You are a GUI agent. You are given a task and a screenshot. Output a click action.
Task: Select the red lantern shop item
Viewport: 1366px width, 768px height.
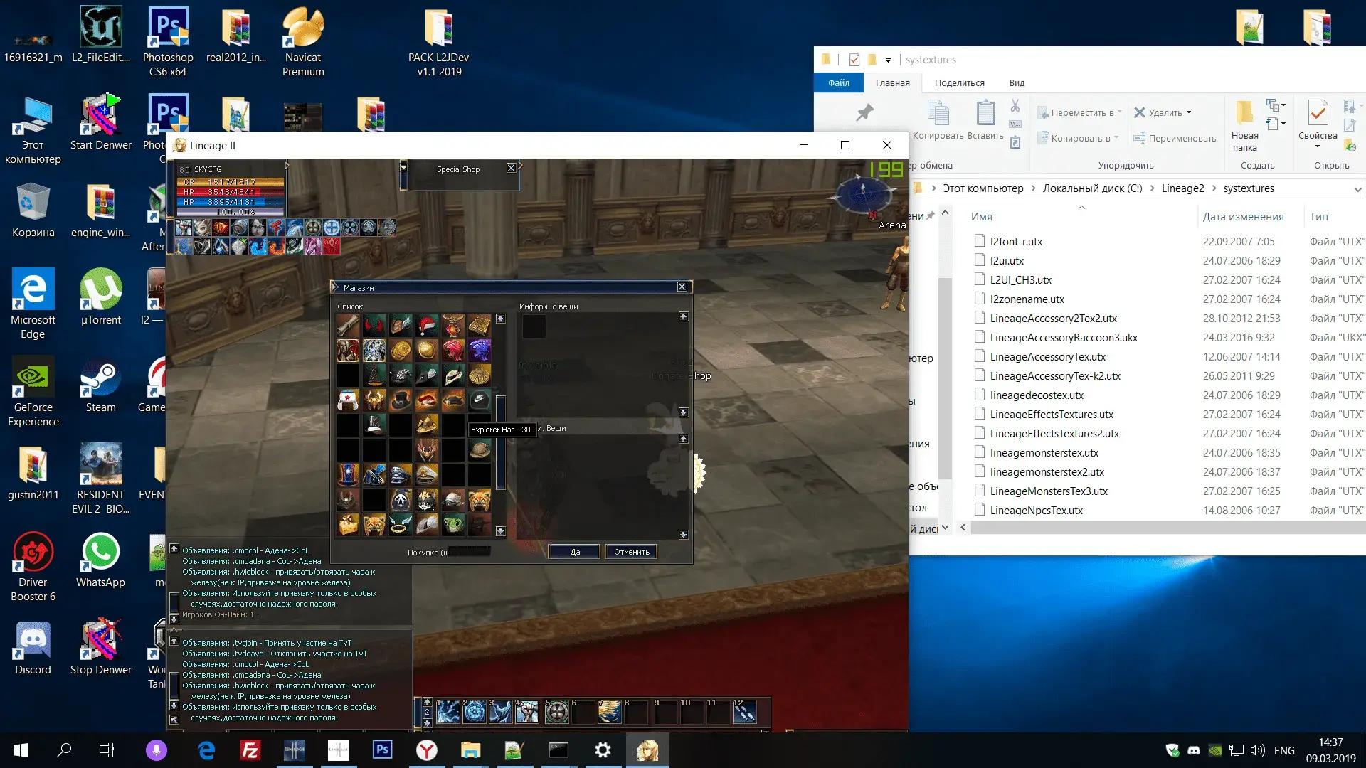(453, 325)
